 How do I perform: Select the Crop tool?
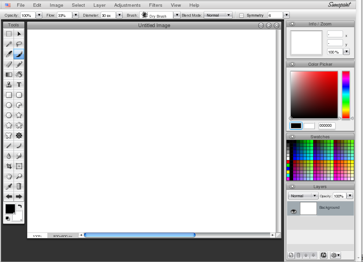9,166
